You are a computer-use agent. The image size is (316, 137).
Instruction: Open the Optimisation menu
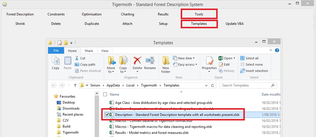click(x=92, y=14)
